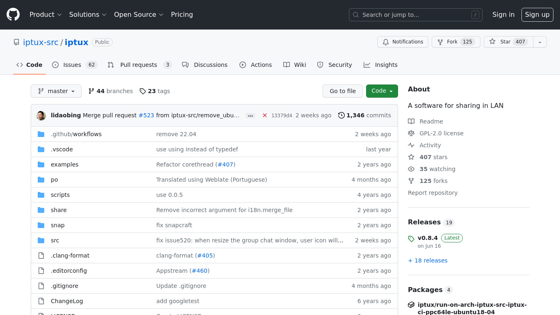Click the red failed-status X icon
The image size is (560, 315).
click(x=265, y=115)
